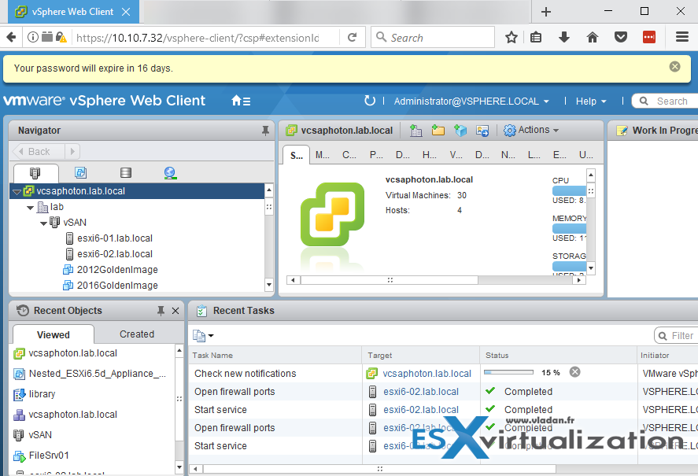
Task: Switch to Storage navigator view
Action: (x=126, y=173)
